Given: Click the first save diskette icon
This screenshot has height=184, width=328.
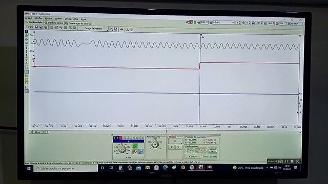Looking at the screenshot, I should pyautogui.click(x=36, y=27).
